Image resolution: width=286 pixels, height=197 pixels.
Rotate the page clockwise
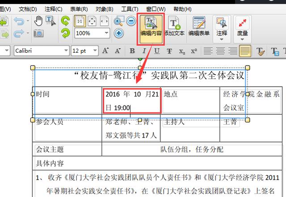tap(66, 34)
